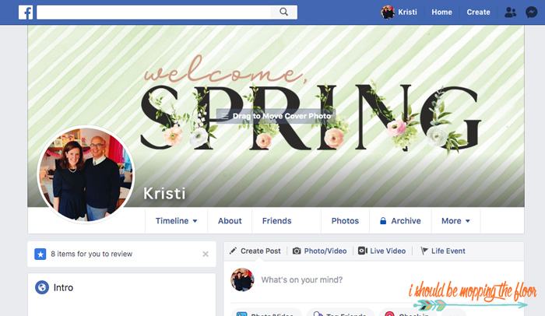Screen dimensions: 545x316
Task: Click the Facebook search input field
Action: pos(153,12)
